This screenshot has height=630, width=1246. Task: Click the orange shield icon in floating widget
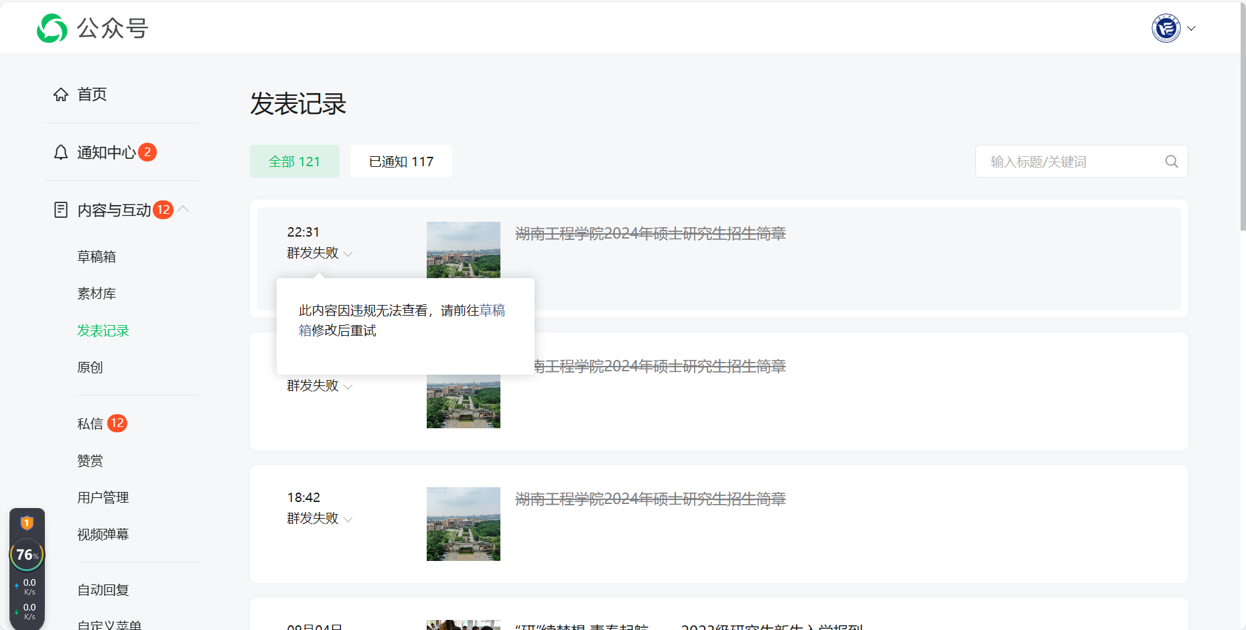(x=27, y=523)
